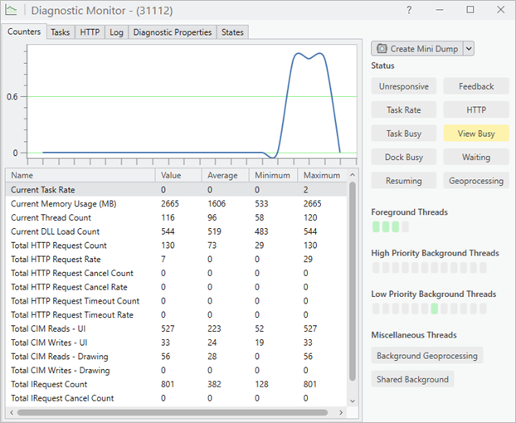Toggle the highlighted View Busy status
The image size is (516, 423).
pos(476,134)
